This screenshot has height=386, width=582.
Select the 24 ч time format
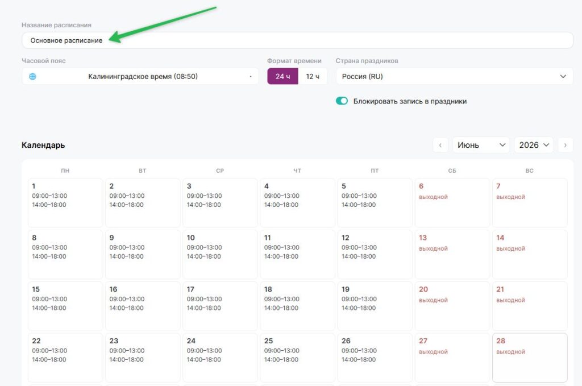point(282,76)
